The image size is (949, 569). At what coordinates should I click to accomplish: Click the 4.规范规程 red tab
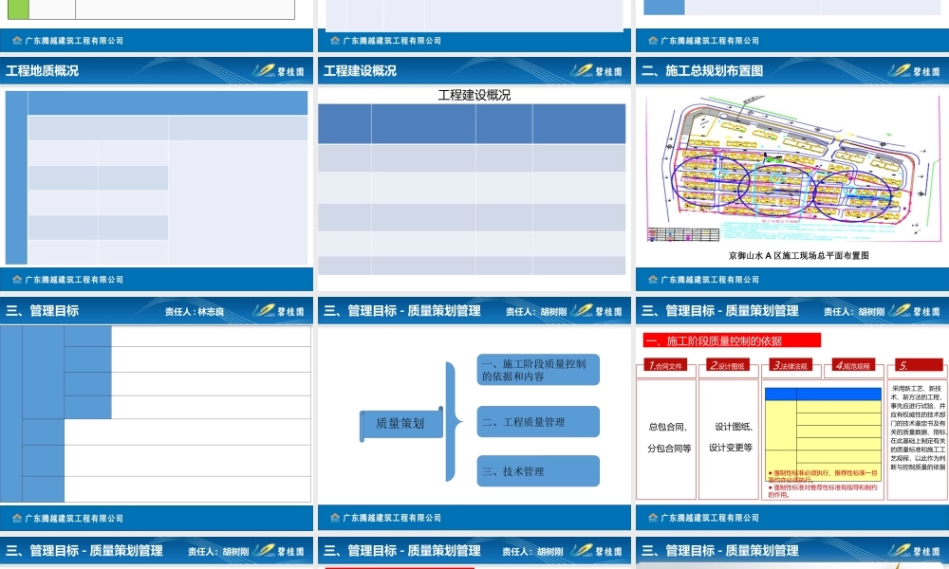[853, 365]
